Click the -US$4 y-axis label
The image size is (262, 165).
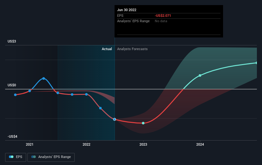point(12,136)
